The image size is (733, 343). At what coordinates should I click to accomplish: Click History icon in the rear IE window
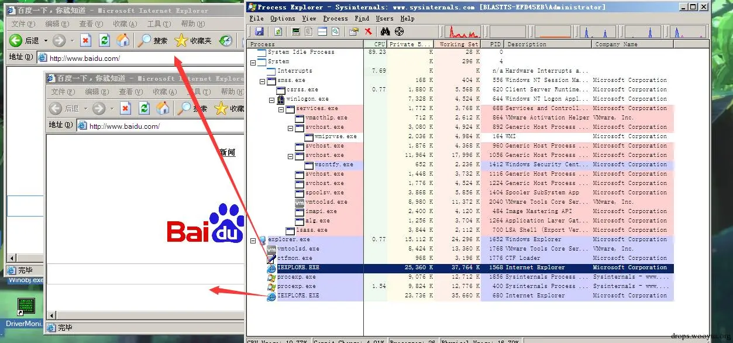click(x=226, y=40)
